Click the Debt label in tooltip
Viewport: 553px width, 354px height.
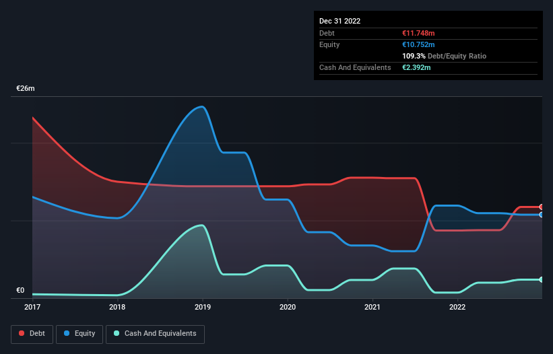tap(327, 33)
